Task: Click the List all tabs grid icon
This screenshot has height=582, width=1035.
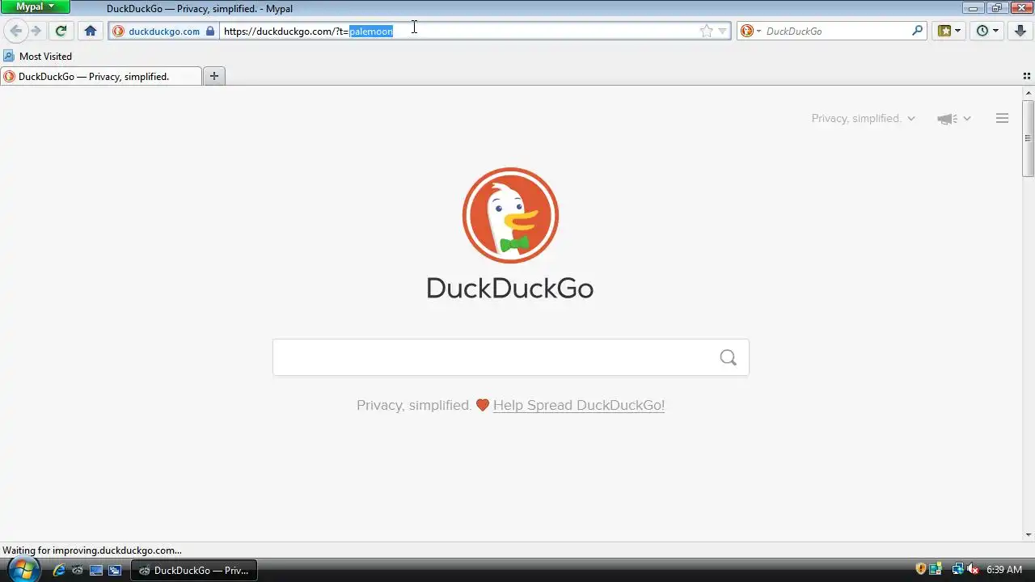Action: tap(1027, 76)
